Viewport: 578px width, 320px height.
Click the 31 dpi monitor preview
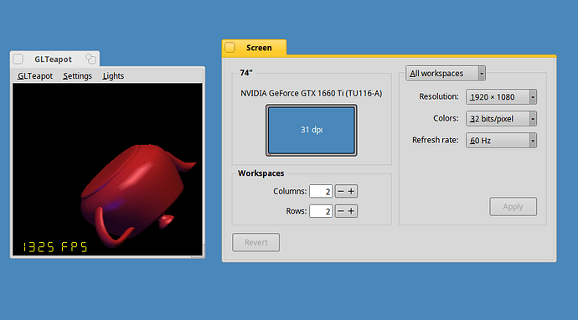311,130
